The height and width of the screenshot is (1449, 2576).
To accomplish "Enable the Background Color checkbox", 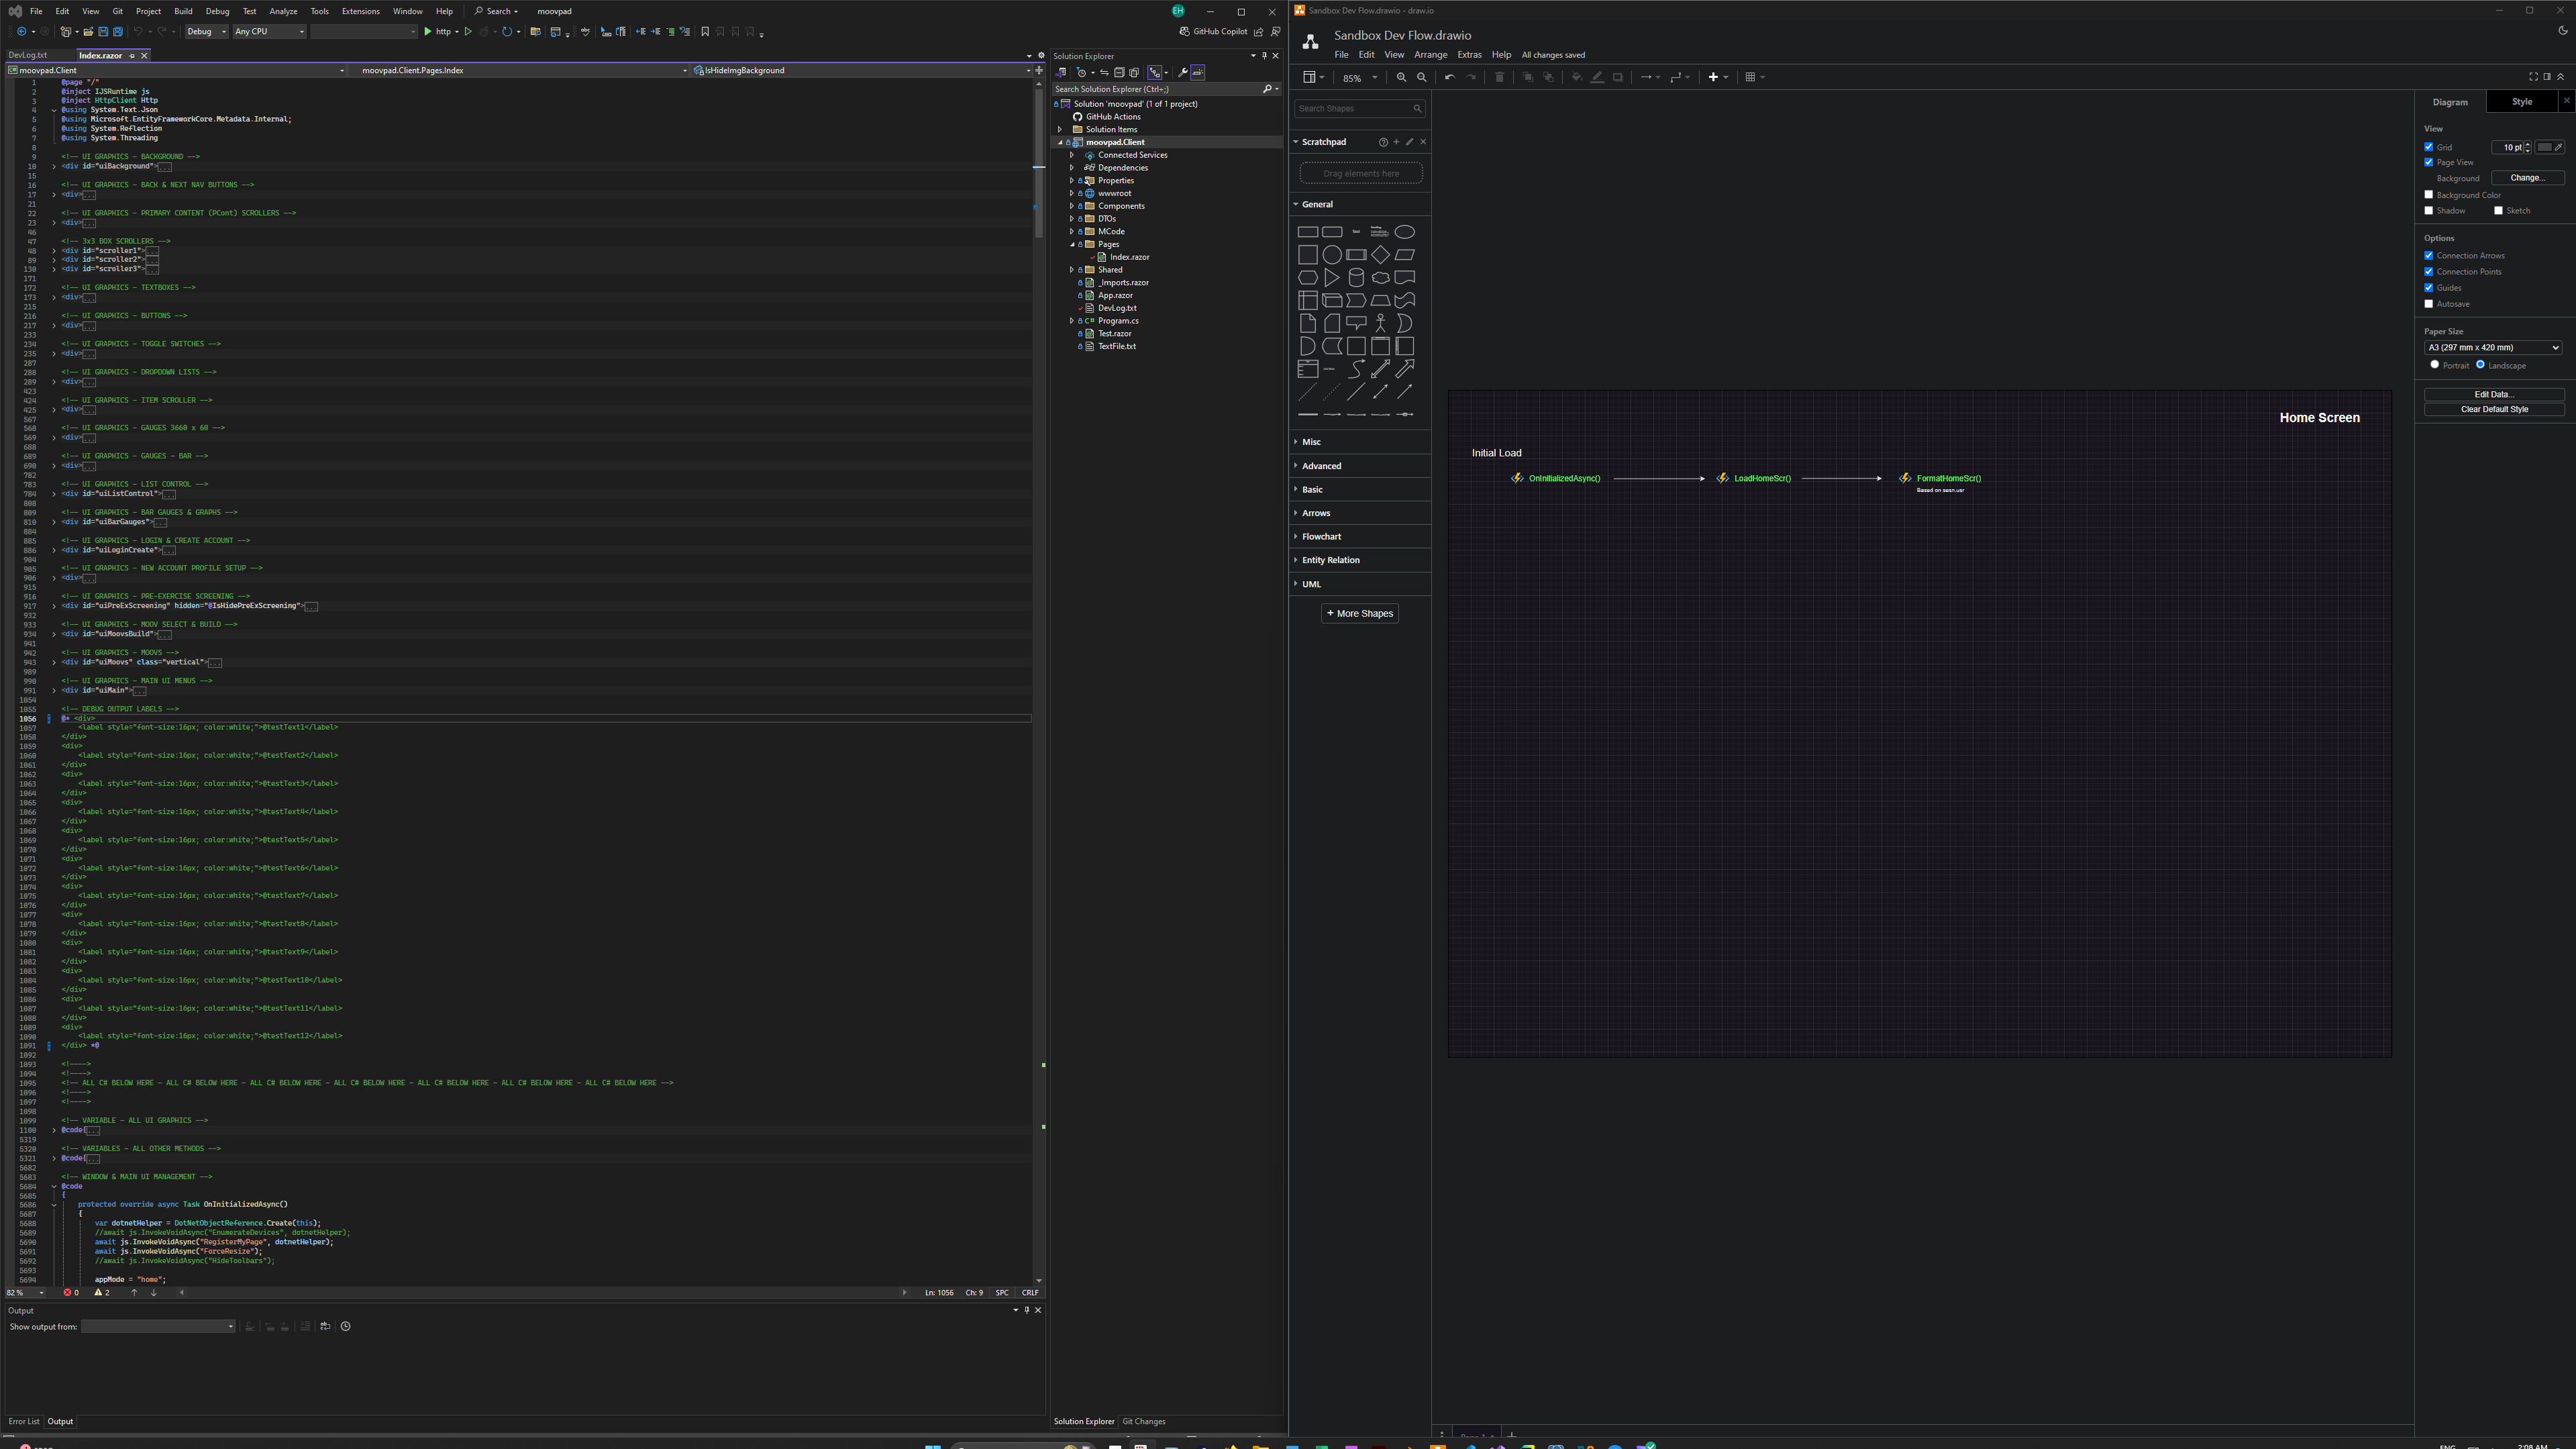I will point(2429,195).
